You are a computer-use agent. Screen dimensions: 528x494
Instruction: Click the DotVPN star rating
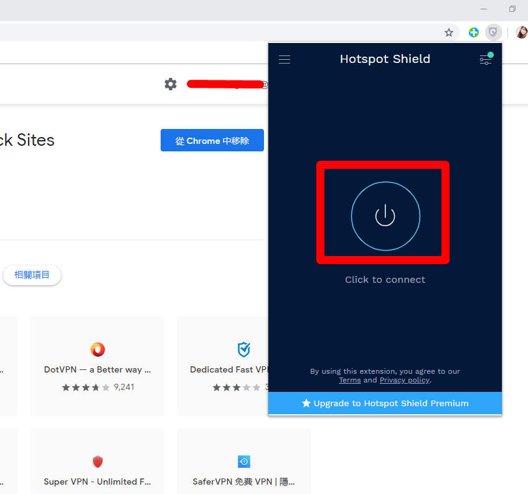tap(86, 387)
